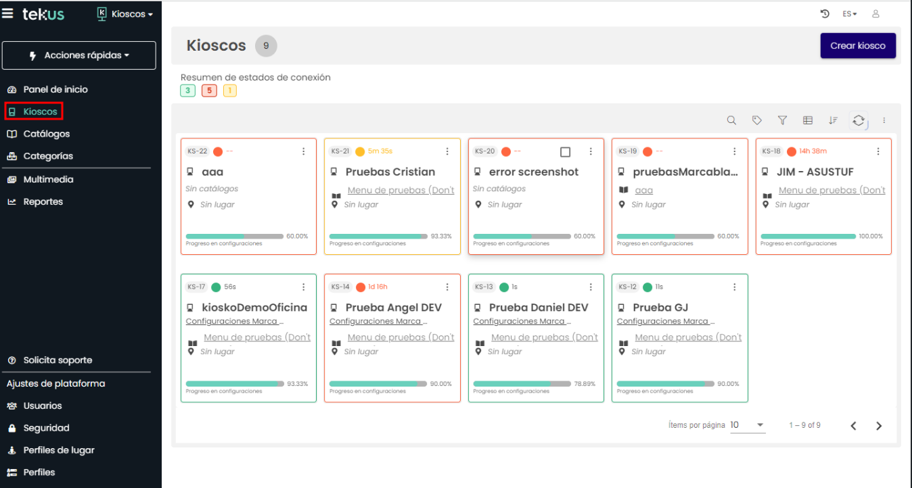Click the search magnifier icon in toolbar
This screenshot has width=912, height=488.
(x=731, y=120)
